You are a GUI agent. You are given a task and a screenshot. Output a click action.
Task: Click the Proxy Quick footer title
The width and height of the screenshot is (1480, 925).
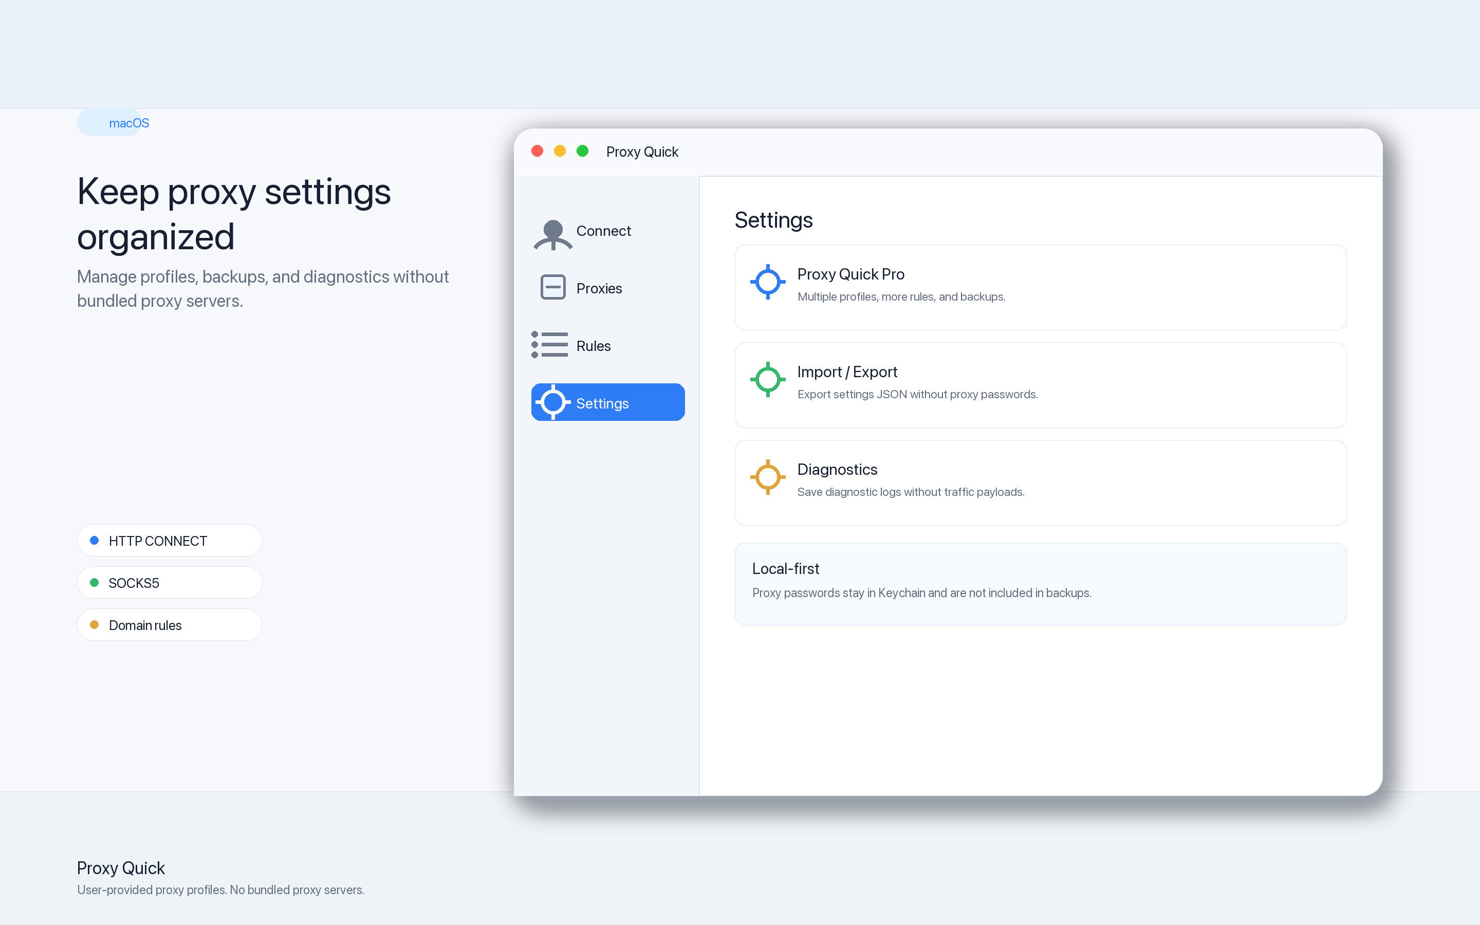(120, 868)
